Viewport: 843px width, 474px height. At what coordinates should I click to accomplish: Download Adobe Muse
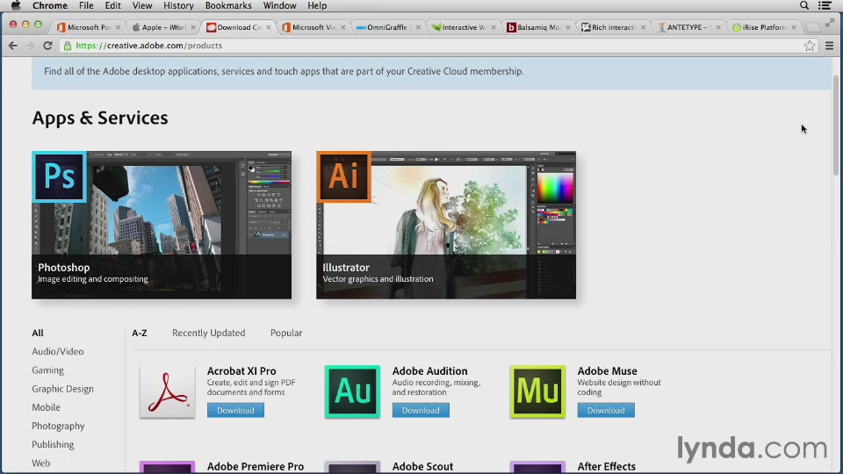coord(606,410)
